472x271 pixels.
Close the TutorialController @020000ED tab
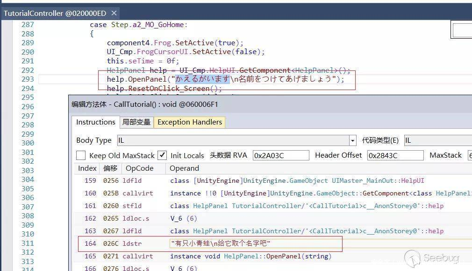tap(114, 13)
